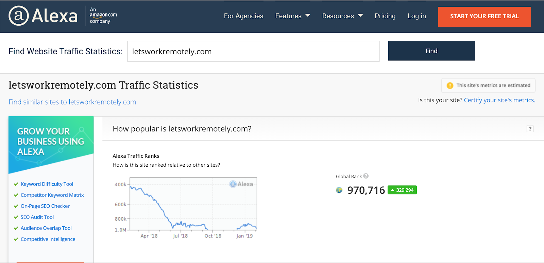This screenshot has width=544, height=263.
Task: Click the Global Rank label
Action: [349, 176]
